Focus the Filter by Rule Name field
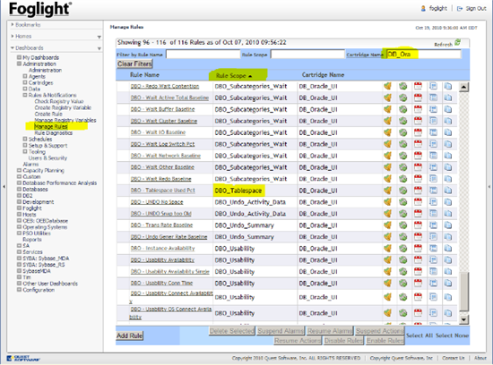The height and width of the screenshot is (365, 493). click(203, 55)
